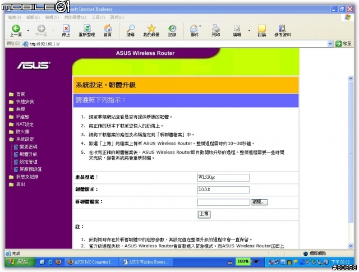359x272 pixels.
Task: Stop page loading with 停止 icon
Action: click(66, 30)
